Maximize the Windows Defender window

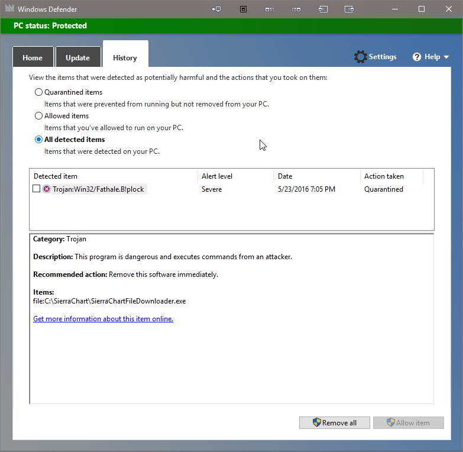pos(422,9)
